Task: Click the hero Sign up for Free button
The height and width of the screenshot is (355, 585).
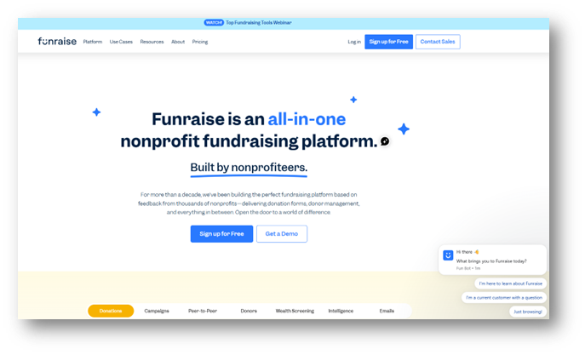Action: coord(221,234)
